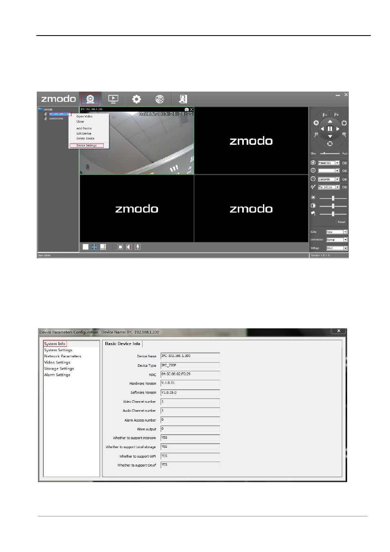Screen dimensions: 390x552
Task: Adjust the PTZ speed Slow-Fast slider
Action: pyautogui.click(x=330, y=153)
